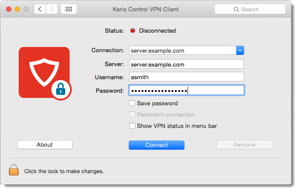
Task: Click the Username field containing asmith
Action: [x=187, y=77]
